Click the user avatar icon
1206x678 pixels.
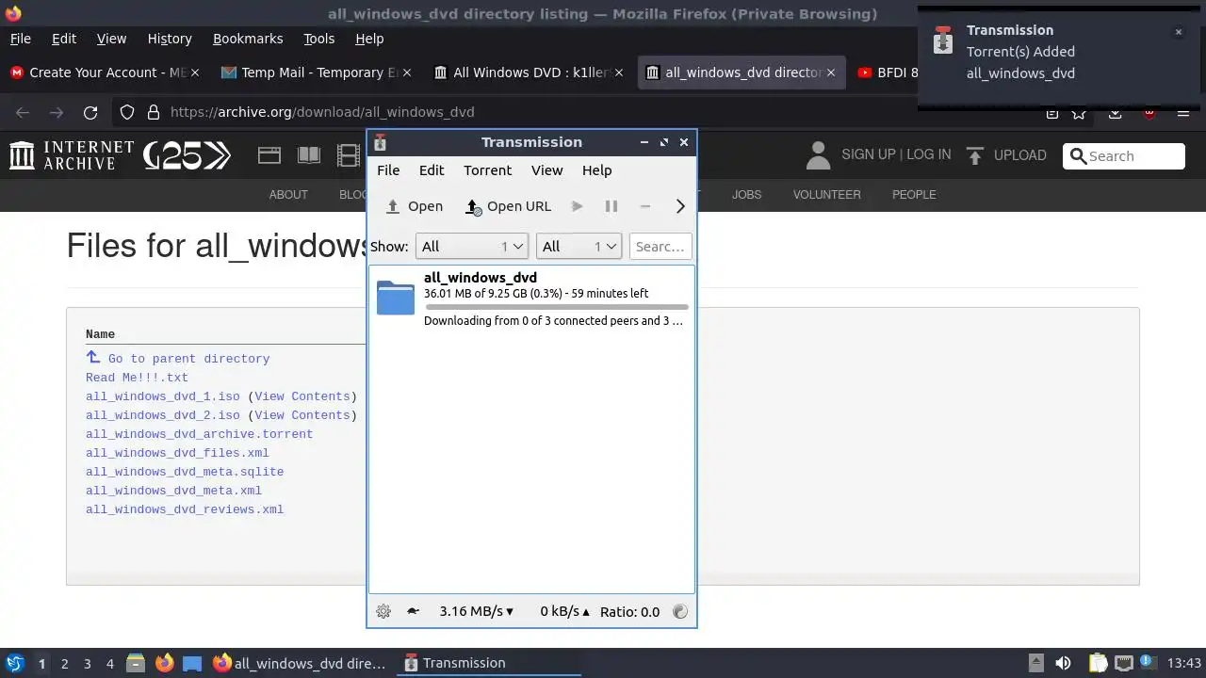[818, 155]
